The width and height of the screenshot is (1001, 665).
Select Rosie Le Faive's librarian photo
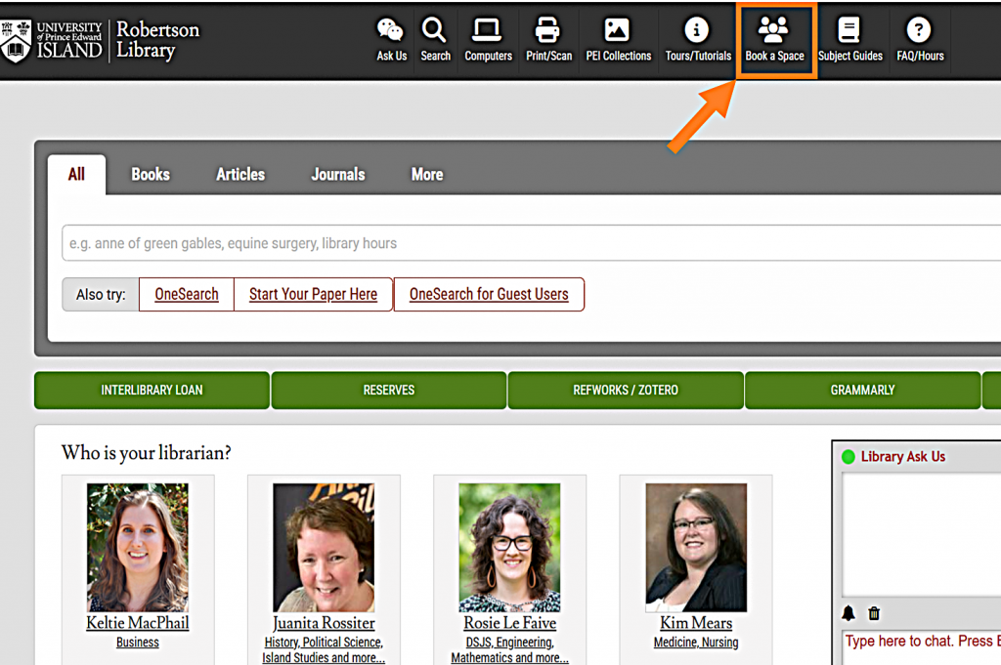509,547
